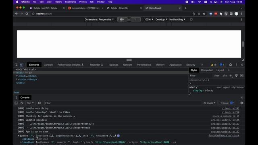Click the red extension icon in Chrome toolbar
This screenshot has height=145, width=258.
pyautogui.click(x=216, y=14)
